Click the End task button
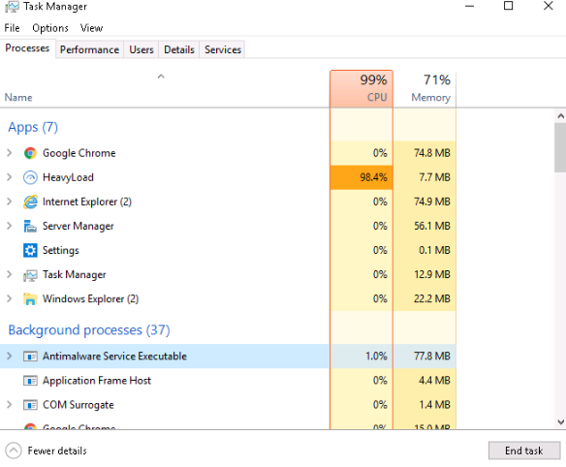 [x=524, y=451]
